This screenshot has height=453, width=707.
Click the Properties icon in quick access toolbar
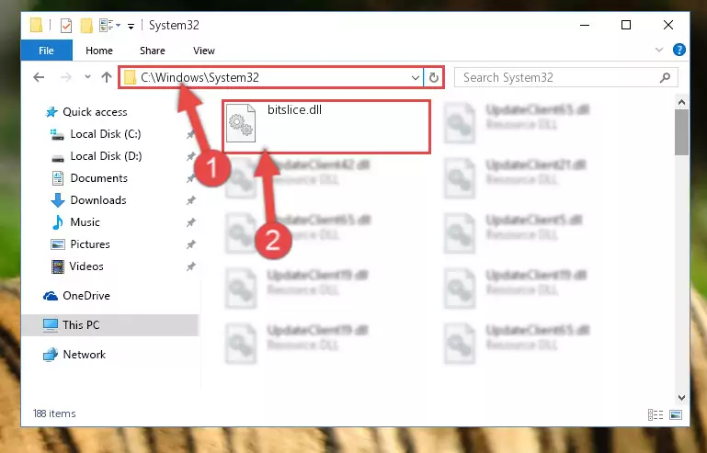pos(66,25)
